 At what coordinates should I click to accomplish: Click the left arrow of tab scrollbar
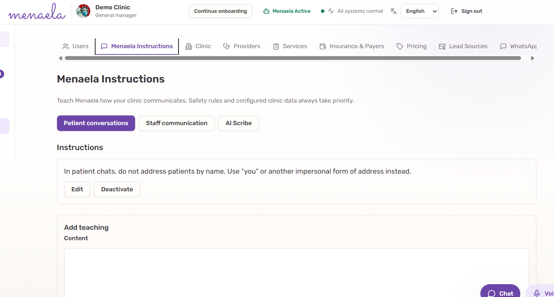[60, 58]
